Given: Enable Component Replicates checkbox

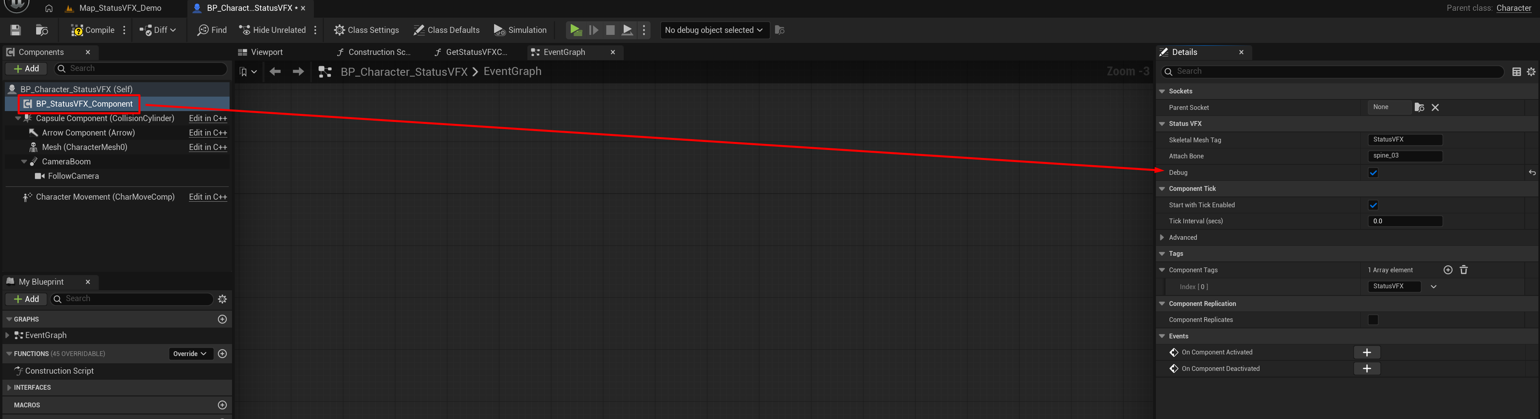Looking at the screenshot, I should coord(1373,320).
